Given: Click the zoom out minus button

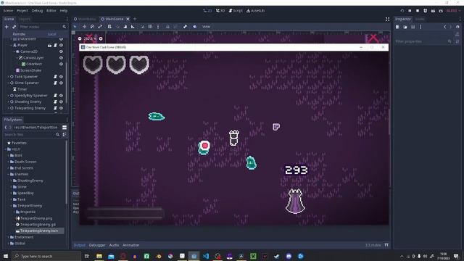Looking at the screenshot, I should (x=80, y=38).
